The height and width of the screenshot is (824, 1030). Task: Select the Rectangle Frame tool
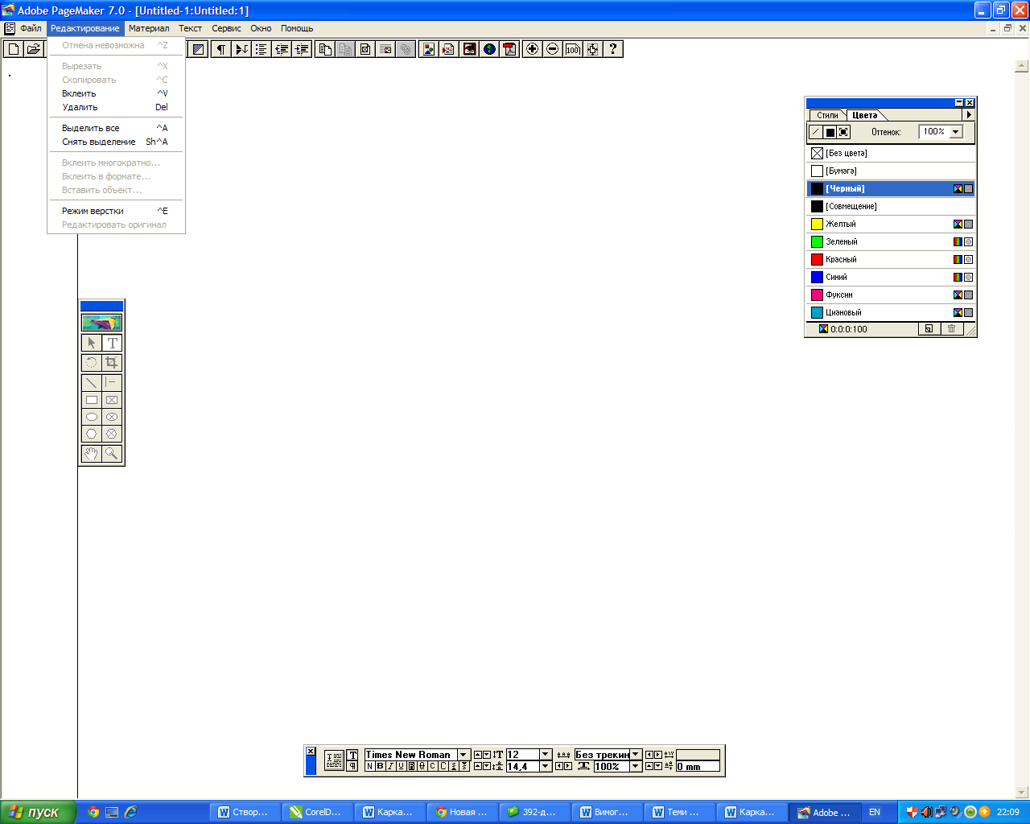coord(112,400)
